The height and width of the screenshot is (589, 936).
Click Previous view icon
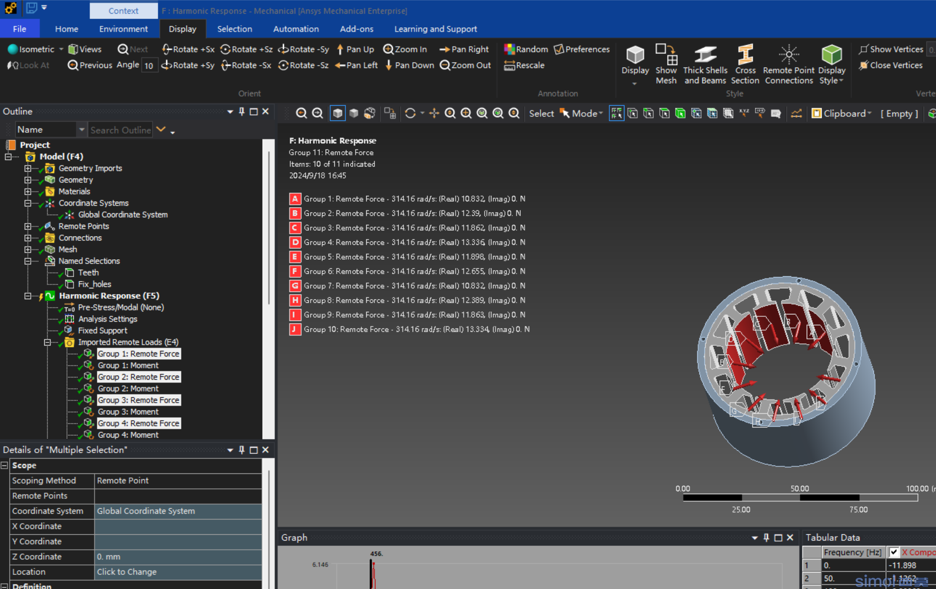(73, 65)
